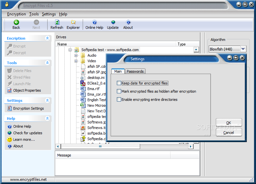Enable encrypting entire directories checkbox
Viewport: 256px width, 184px height.
(119, 99)
